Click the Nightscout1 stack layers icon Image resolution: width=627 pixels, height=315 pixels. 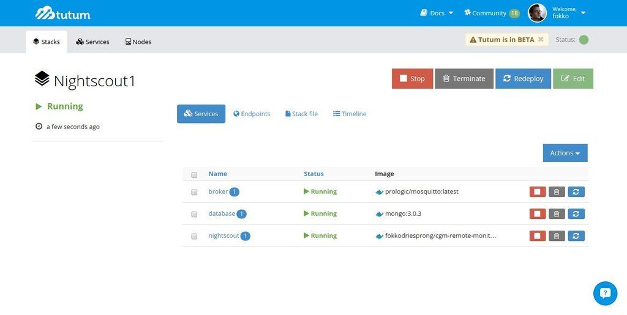click(42, 79)
